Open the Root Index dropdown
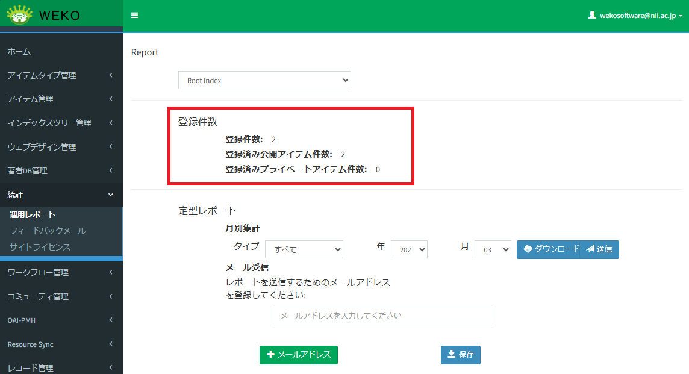Viewport: 689px width, 374px height. (264, 79)
